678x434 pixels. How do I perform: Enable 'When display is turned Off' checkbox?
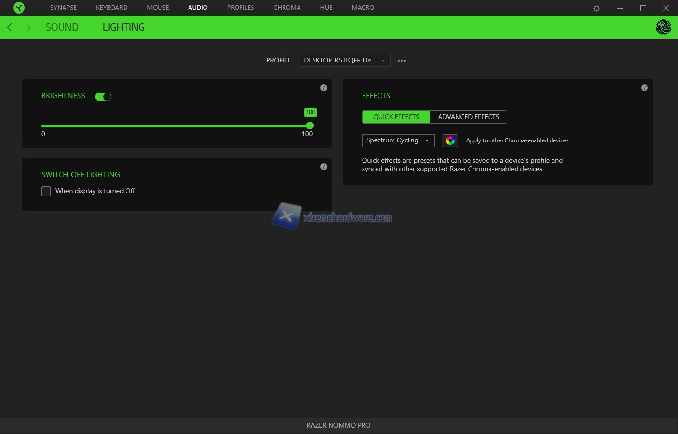click(x=46, y=191)
